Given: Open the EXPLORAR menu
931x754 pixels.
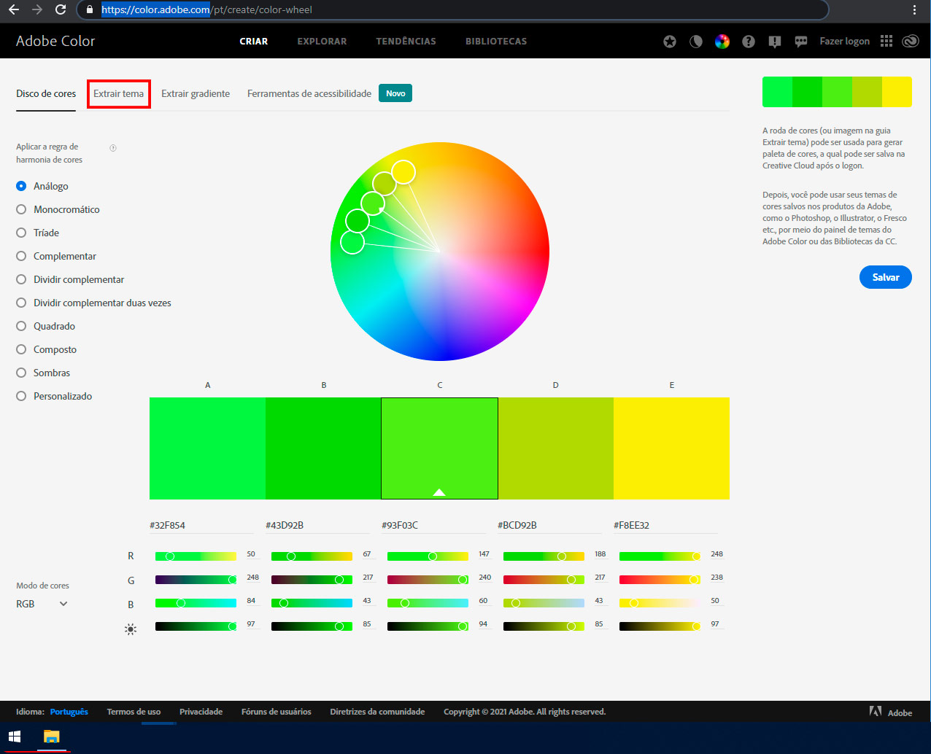Looking at the screenshot, I should (x=322, y=42).
